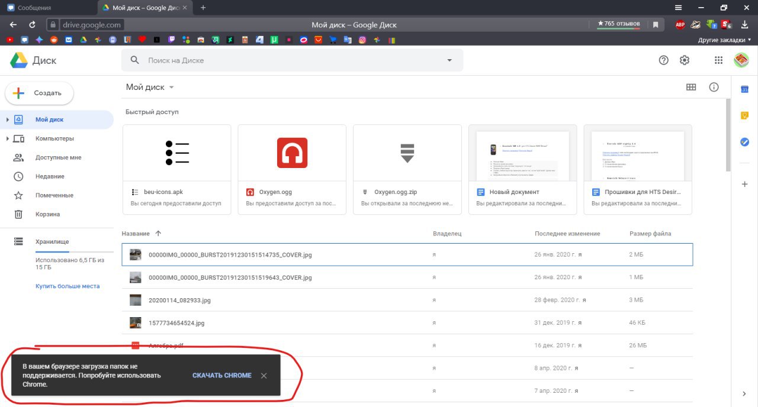Open the green µTorrent bookmark
This screenshot has height=407, width=758.
[x=274, y=40]
